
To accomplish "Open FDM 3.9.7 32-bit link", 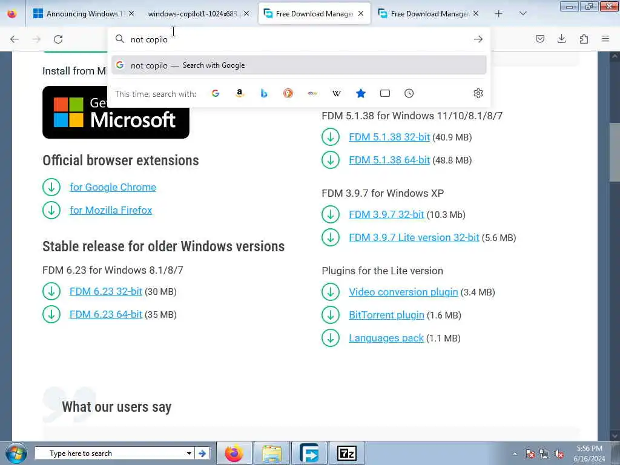I will [386, 214].
